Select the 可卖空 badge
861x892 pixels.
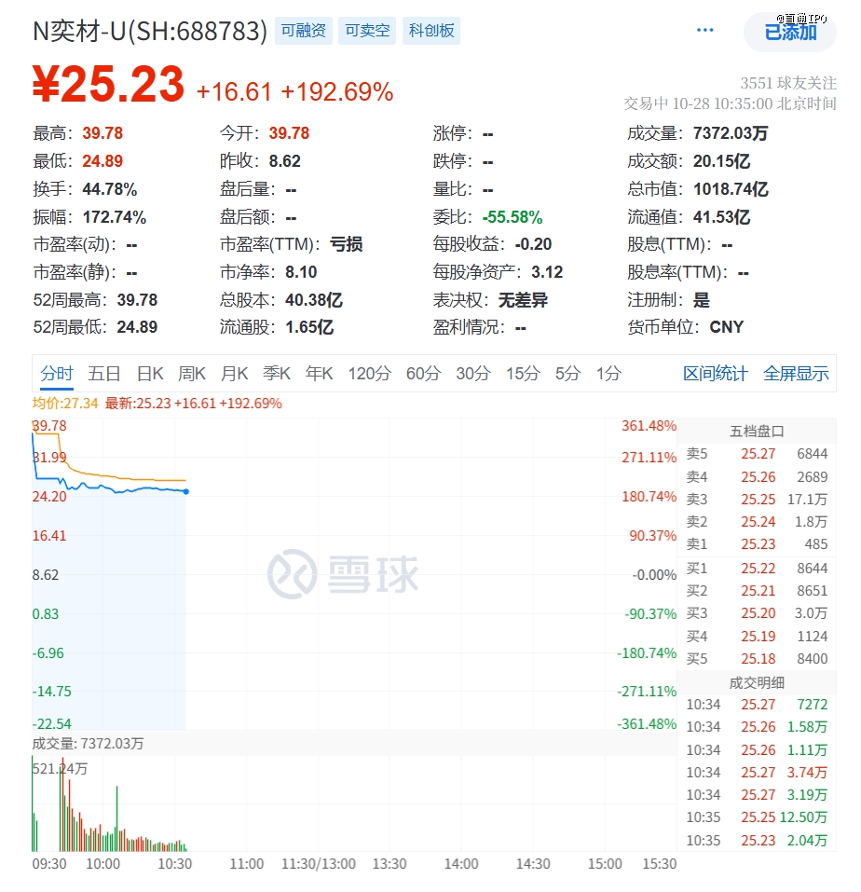coord(366,30)
